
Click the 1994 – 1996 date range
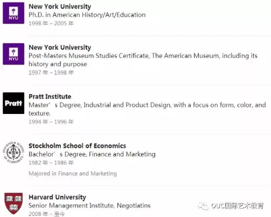coord(51,122)
